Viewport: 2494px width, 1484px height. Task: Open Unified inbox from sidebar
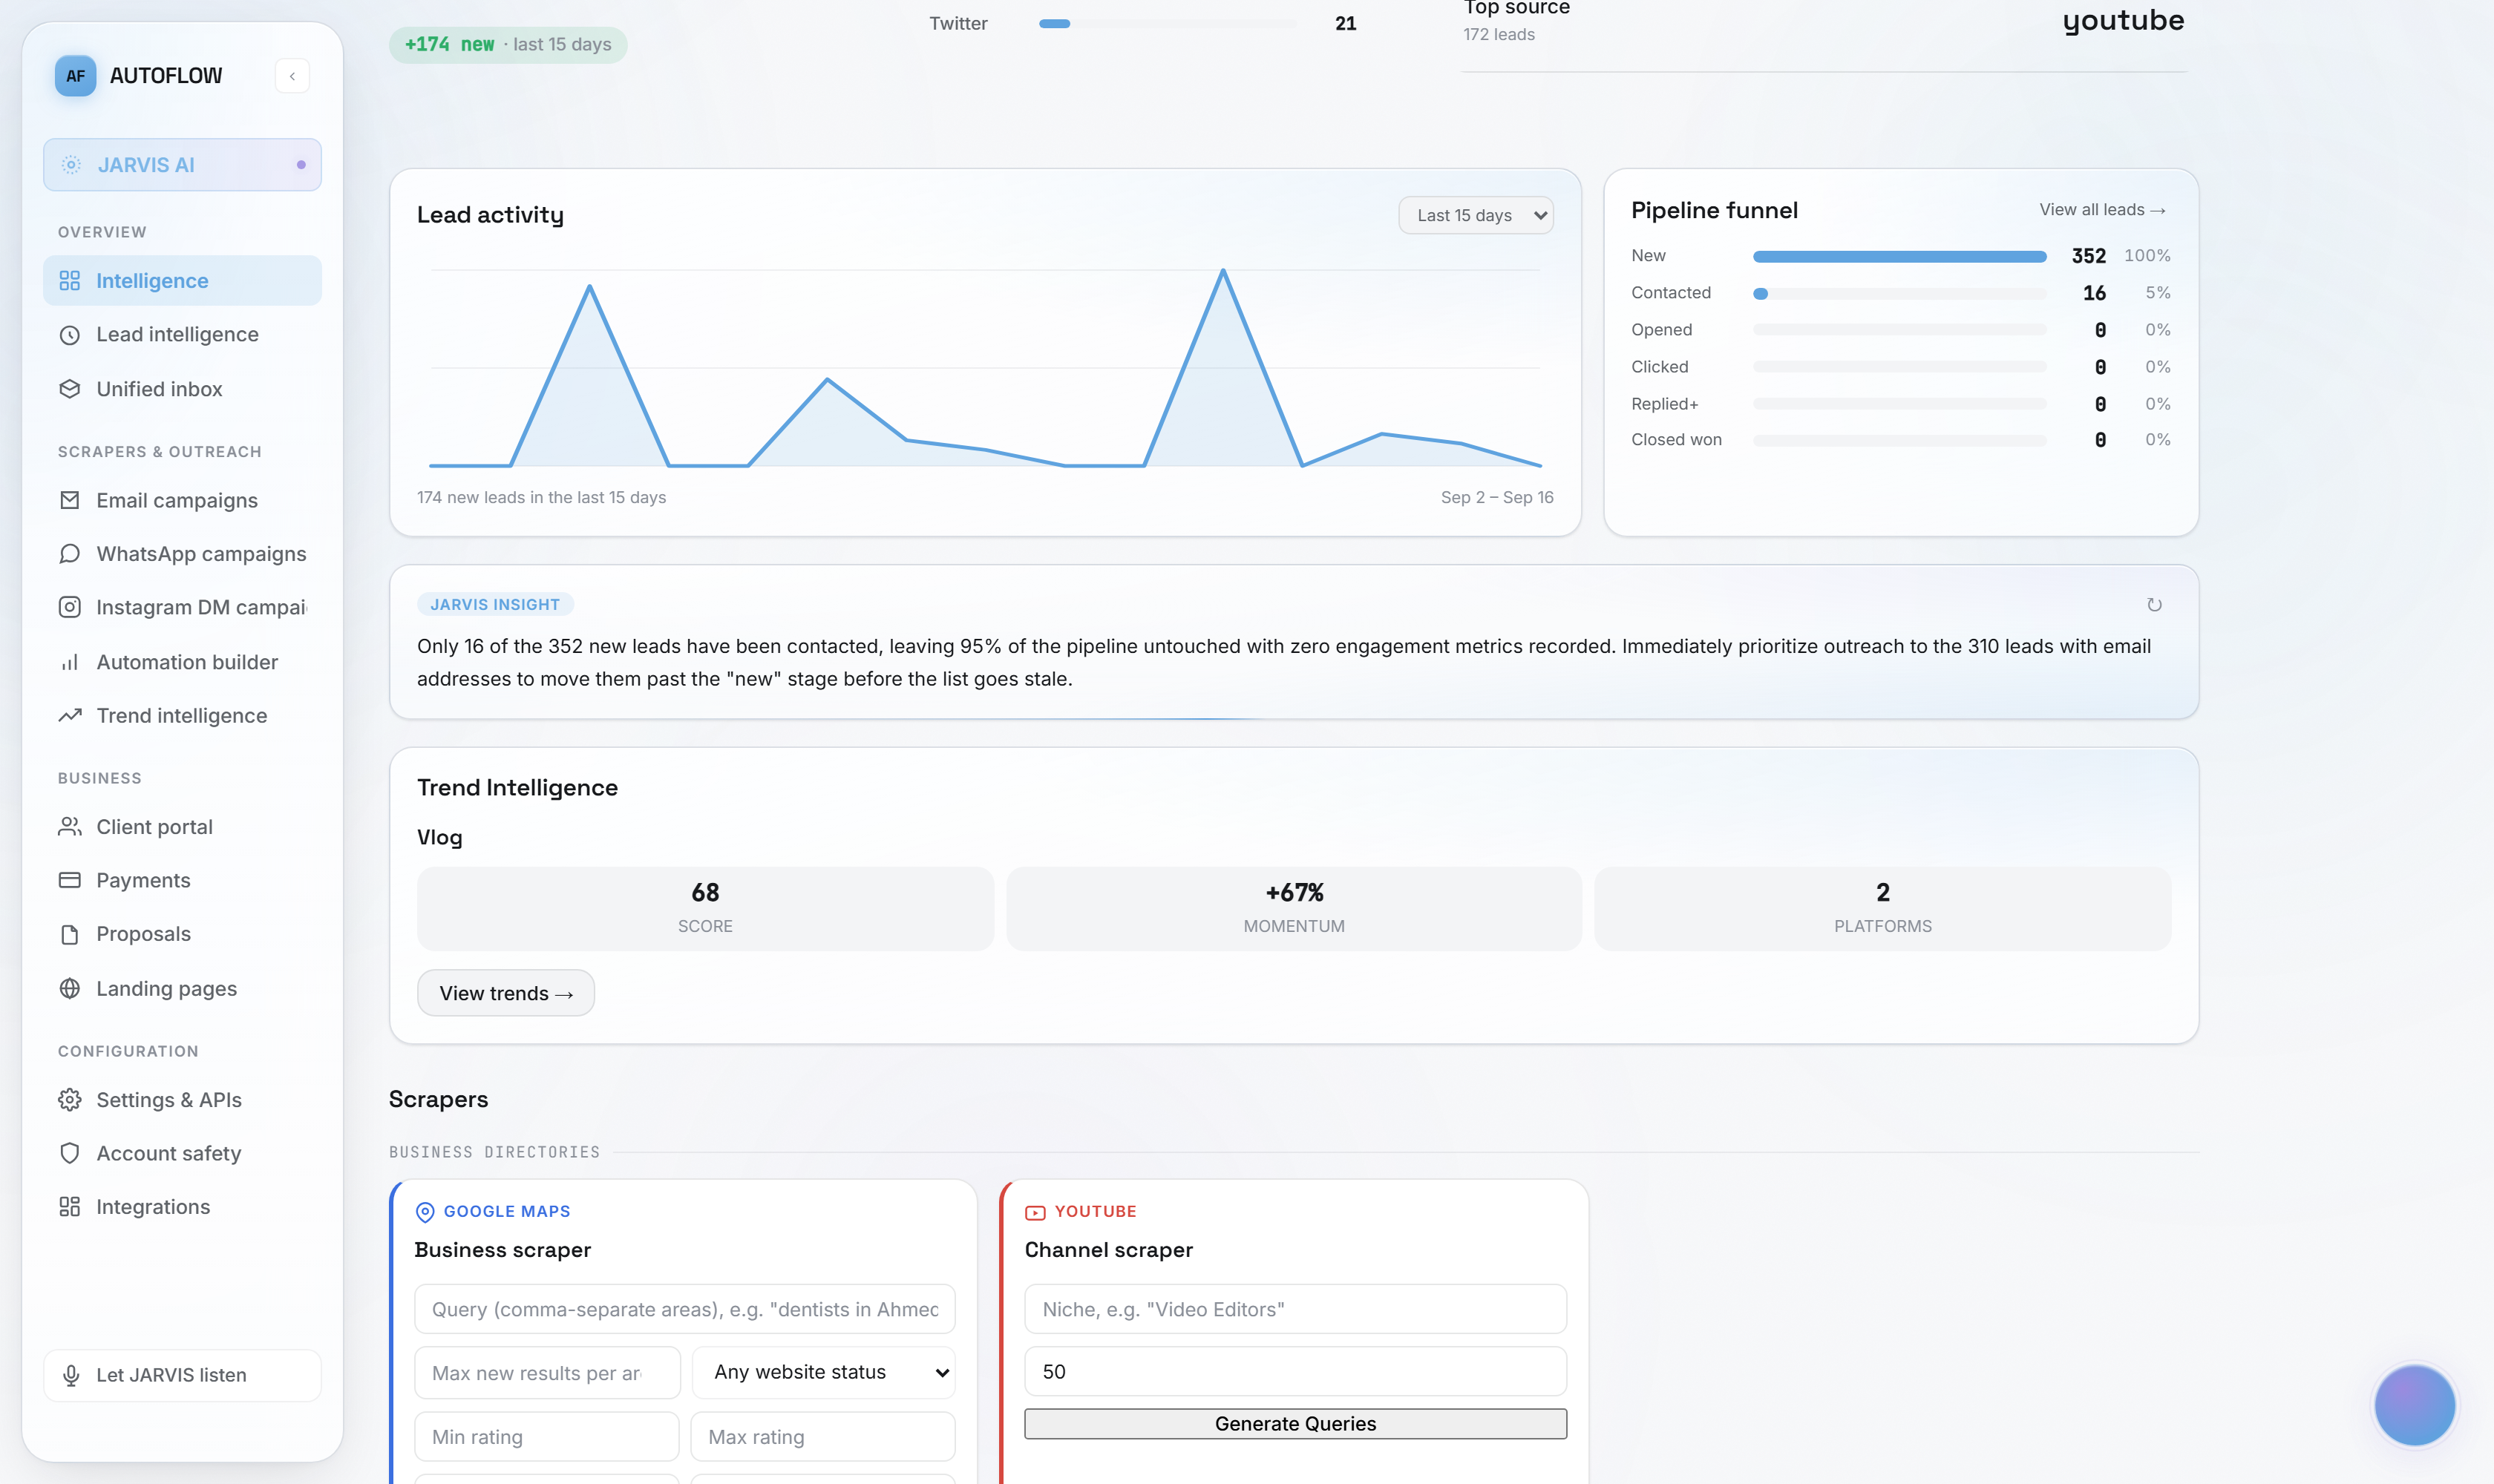(182, 389)
